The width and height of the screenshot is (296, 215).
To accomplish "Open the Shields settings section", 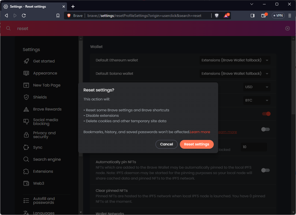I will point(40,97).
